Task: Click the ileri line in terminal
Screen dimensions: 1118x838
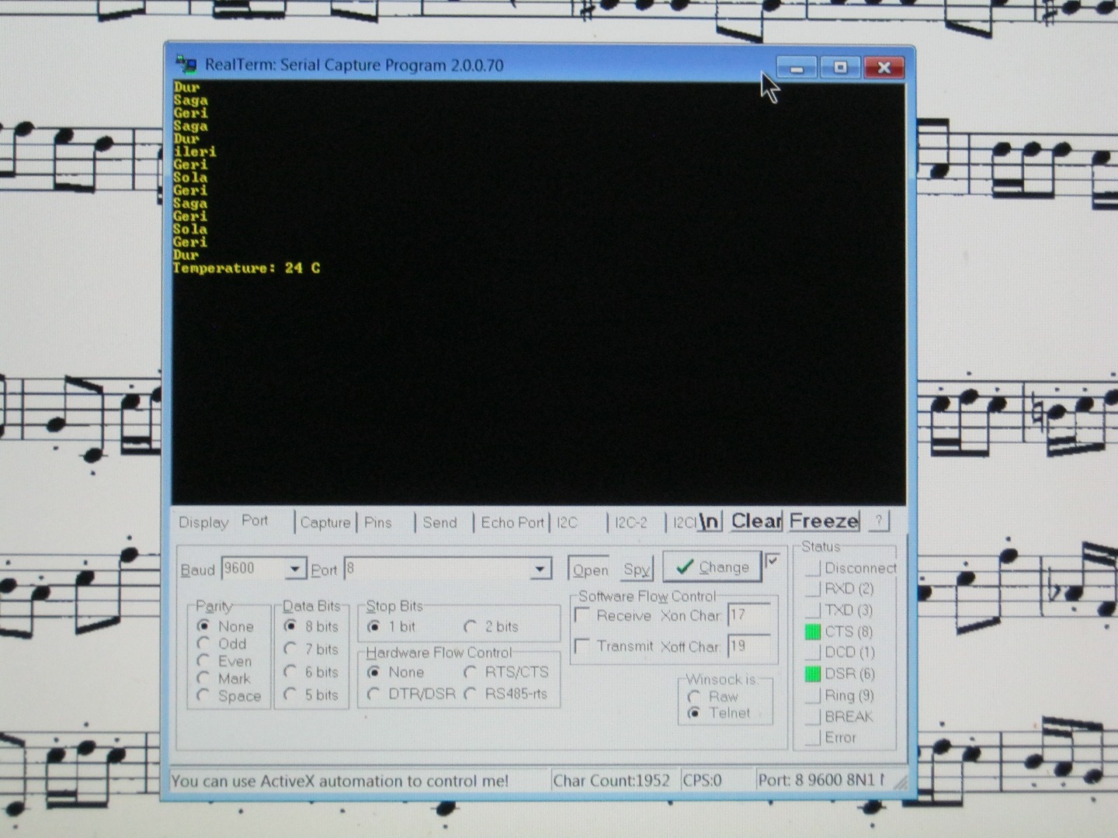Action: pos(195,151)
